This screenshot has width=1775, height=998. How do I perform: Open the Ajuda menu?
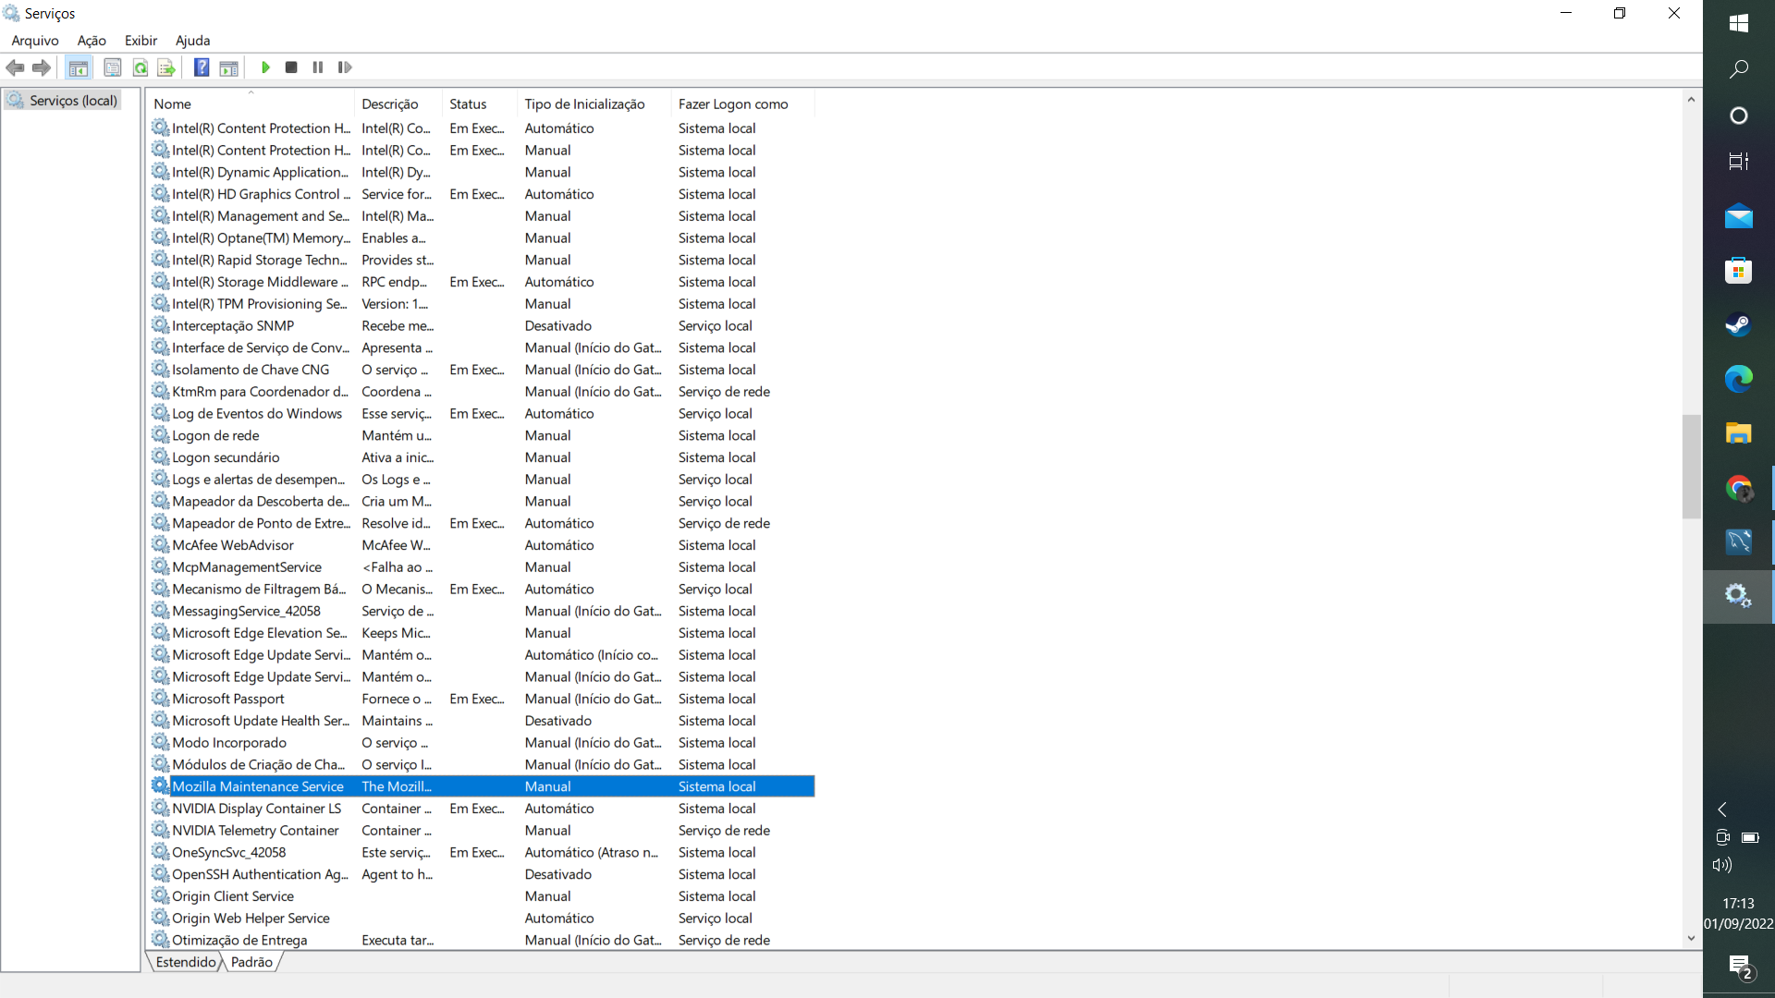click(193, 41)
